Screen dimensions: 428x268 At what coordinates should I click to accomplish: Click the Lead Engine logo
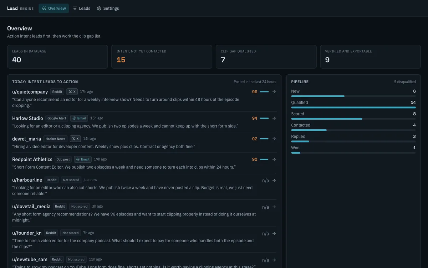click(20, 8)
